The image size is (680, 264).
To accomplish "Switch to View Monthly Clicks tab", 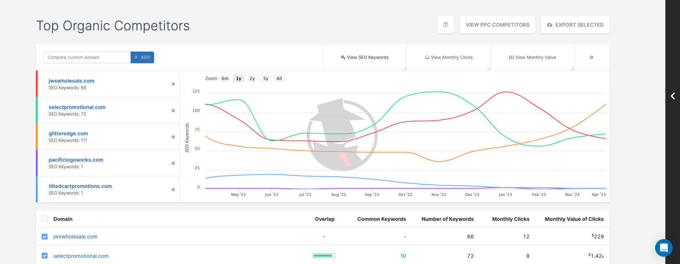I will 449,57.
